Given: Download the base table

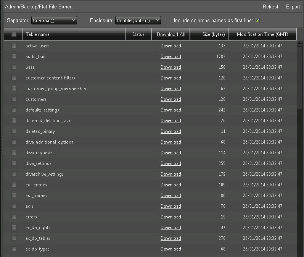Looking at the screenshot, I should tap(171, 67).
